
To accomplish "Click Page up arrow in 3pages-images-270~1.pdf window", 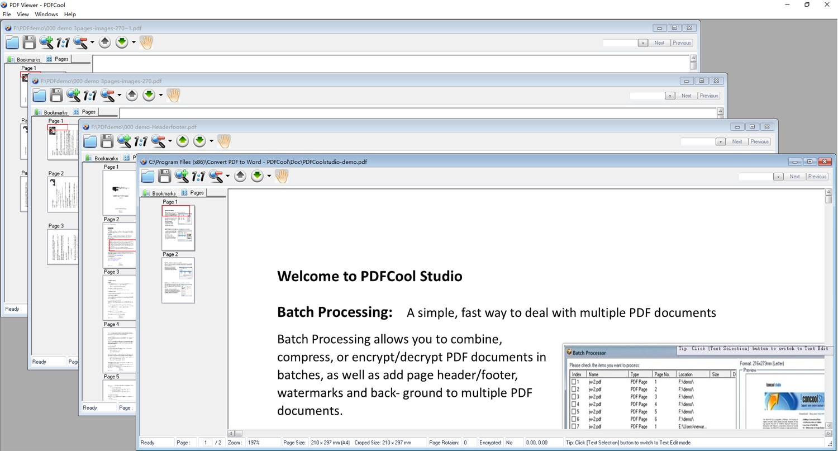I will (104, 42).
